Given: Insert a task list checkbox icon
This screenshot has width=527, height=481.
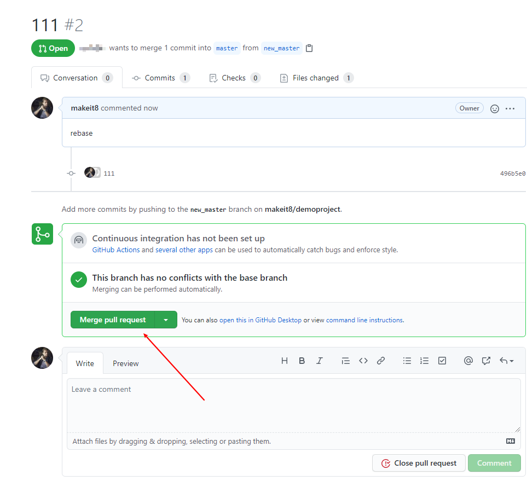Looking at the screenshot, I should click(442, 361).
